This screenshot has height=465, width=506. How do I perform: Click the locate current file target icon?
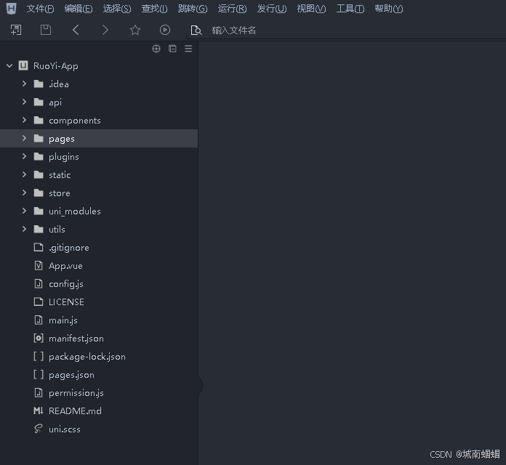click(156, 49)
